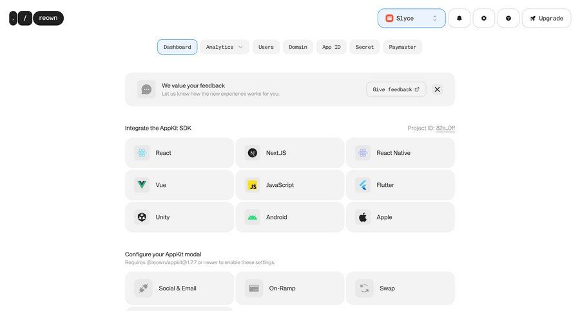Expand the Slyce project selector dropdown
The width and height of the screenshot is (580, 311).
pos(411,19)
